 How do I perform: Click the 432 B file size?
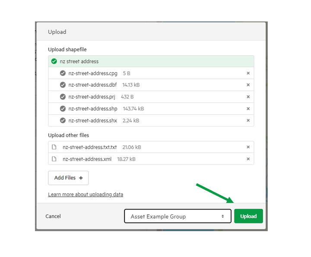pos(127,97)
